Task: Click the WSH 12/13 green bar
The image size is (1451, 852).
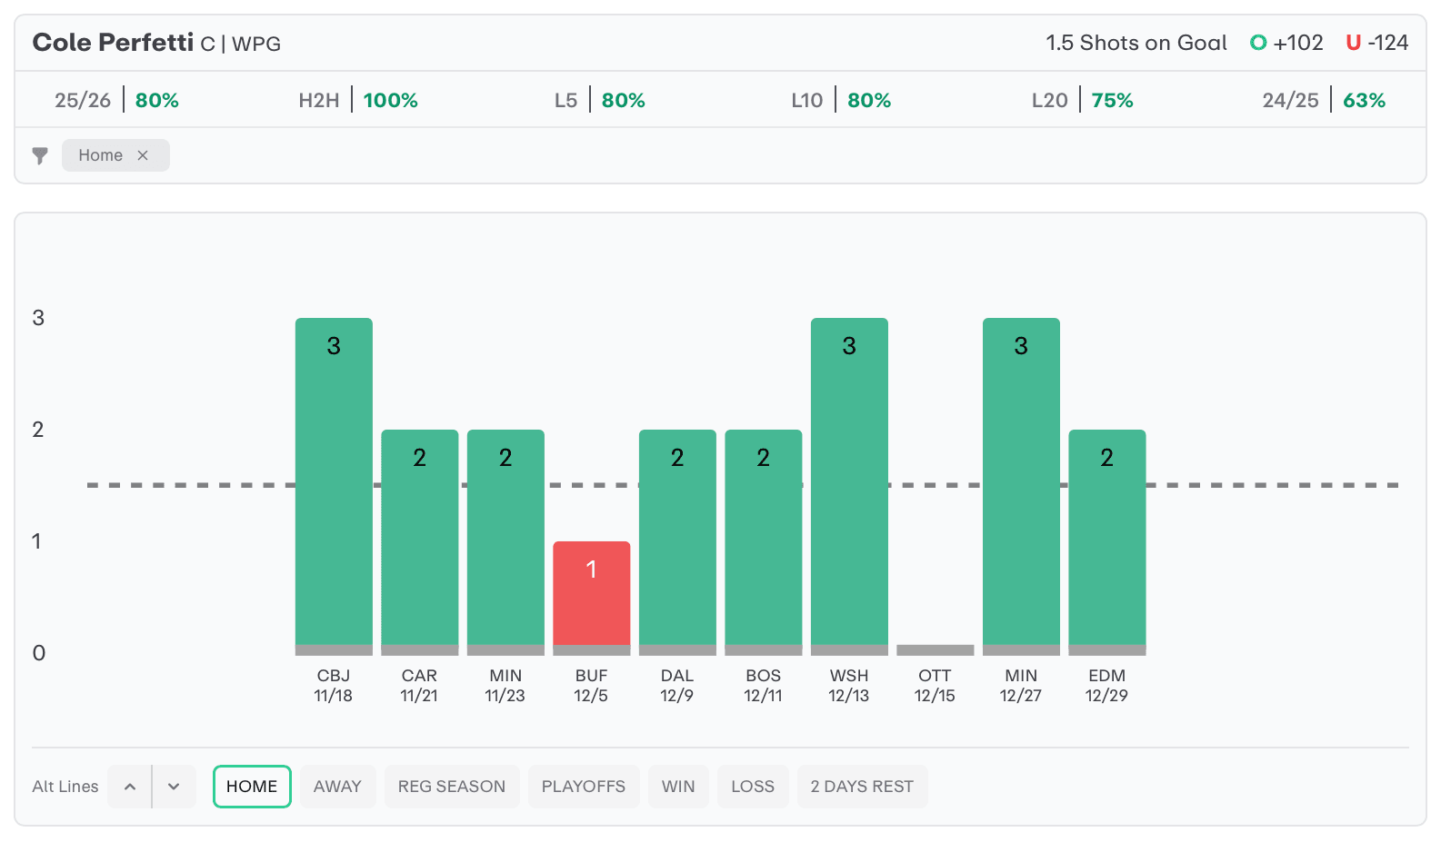Action: (849, 481)
